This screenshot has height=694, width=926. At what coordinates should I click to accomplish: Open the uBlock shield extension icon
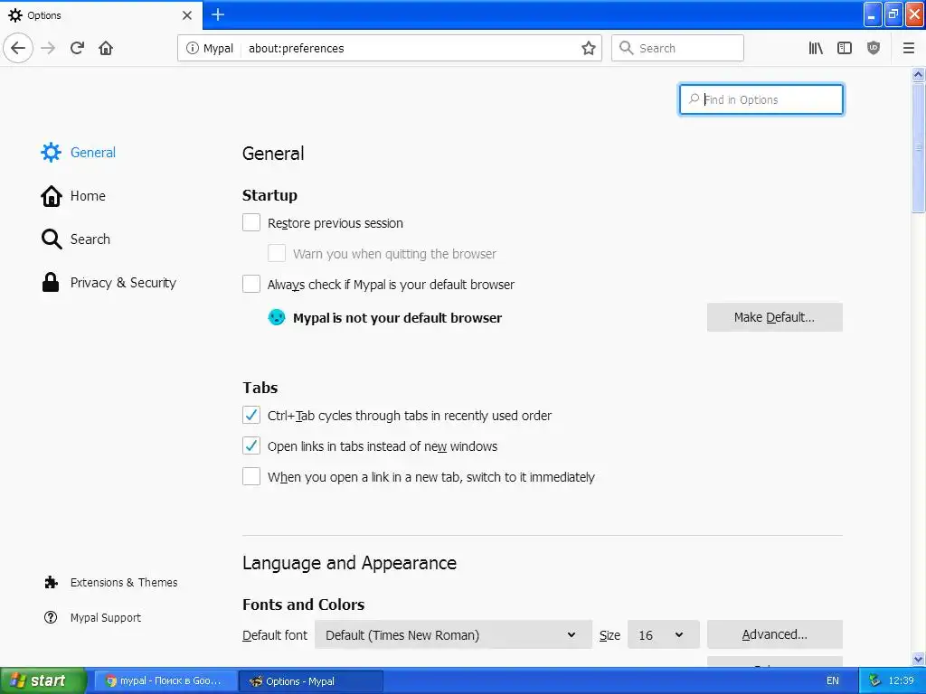(874, 48)
